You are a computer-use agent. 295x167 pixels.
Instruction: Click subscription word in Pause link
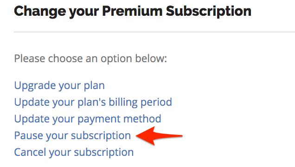tap(101, 136)
